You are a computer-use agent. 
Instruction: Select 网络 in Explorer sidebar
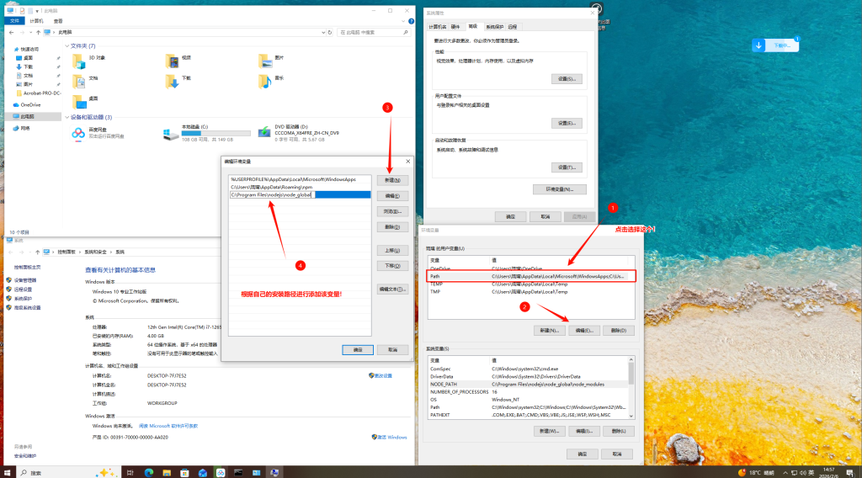coord(24,128)
